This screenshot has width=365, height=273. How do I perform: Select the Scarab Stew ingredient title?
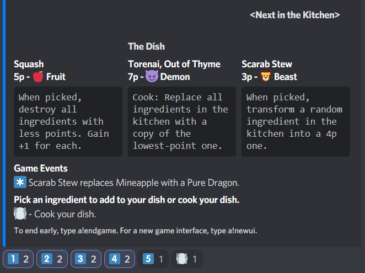pyautogui.click(x=267, y=64)
